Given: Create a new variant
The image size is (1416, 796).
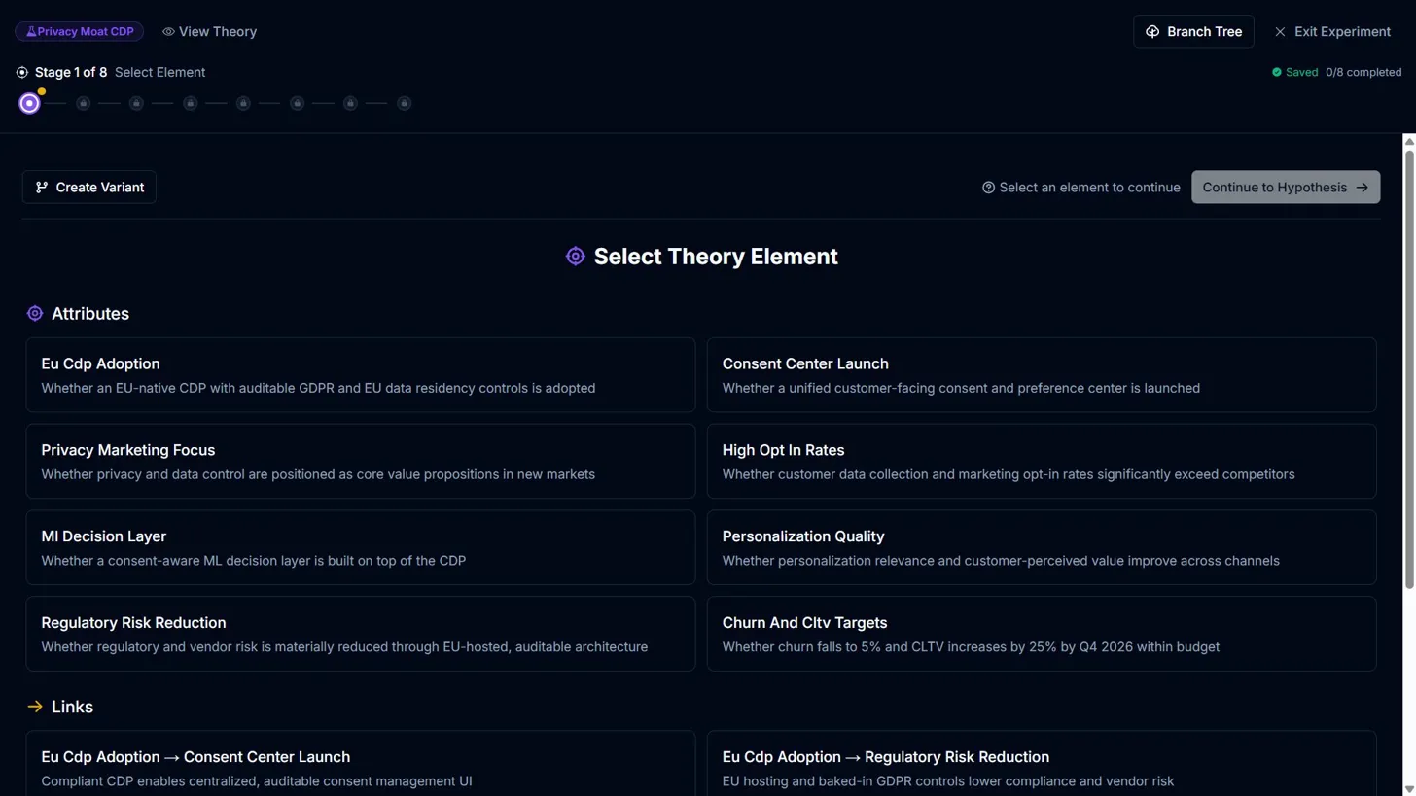Looking at the screenshot, I should coord(89,188).
